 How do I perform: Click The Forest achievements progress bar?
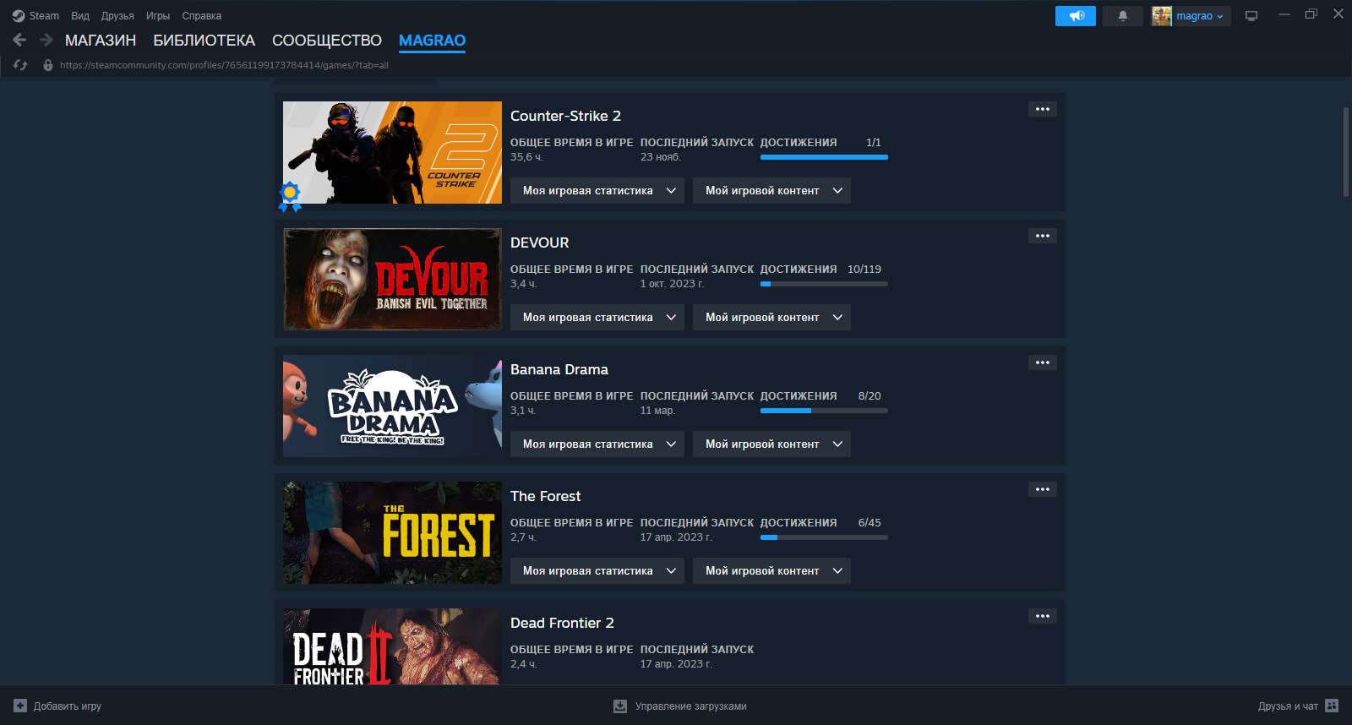coord(824,537)
